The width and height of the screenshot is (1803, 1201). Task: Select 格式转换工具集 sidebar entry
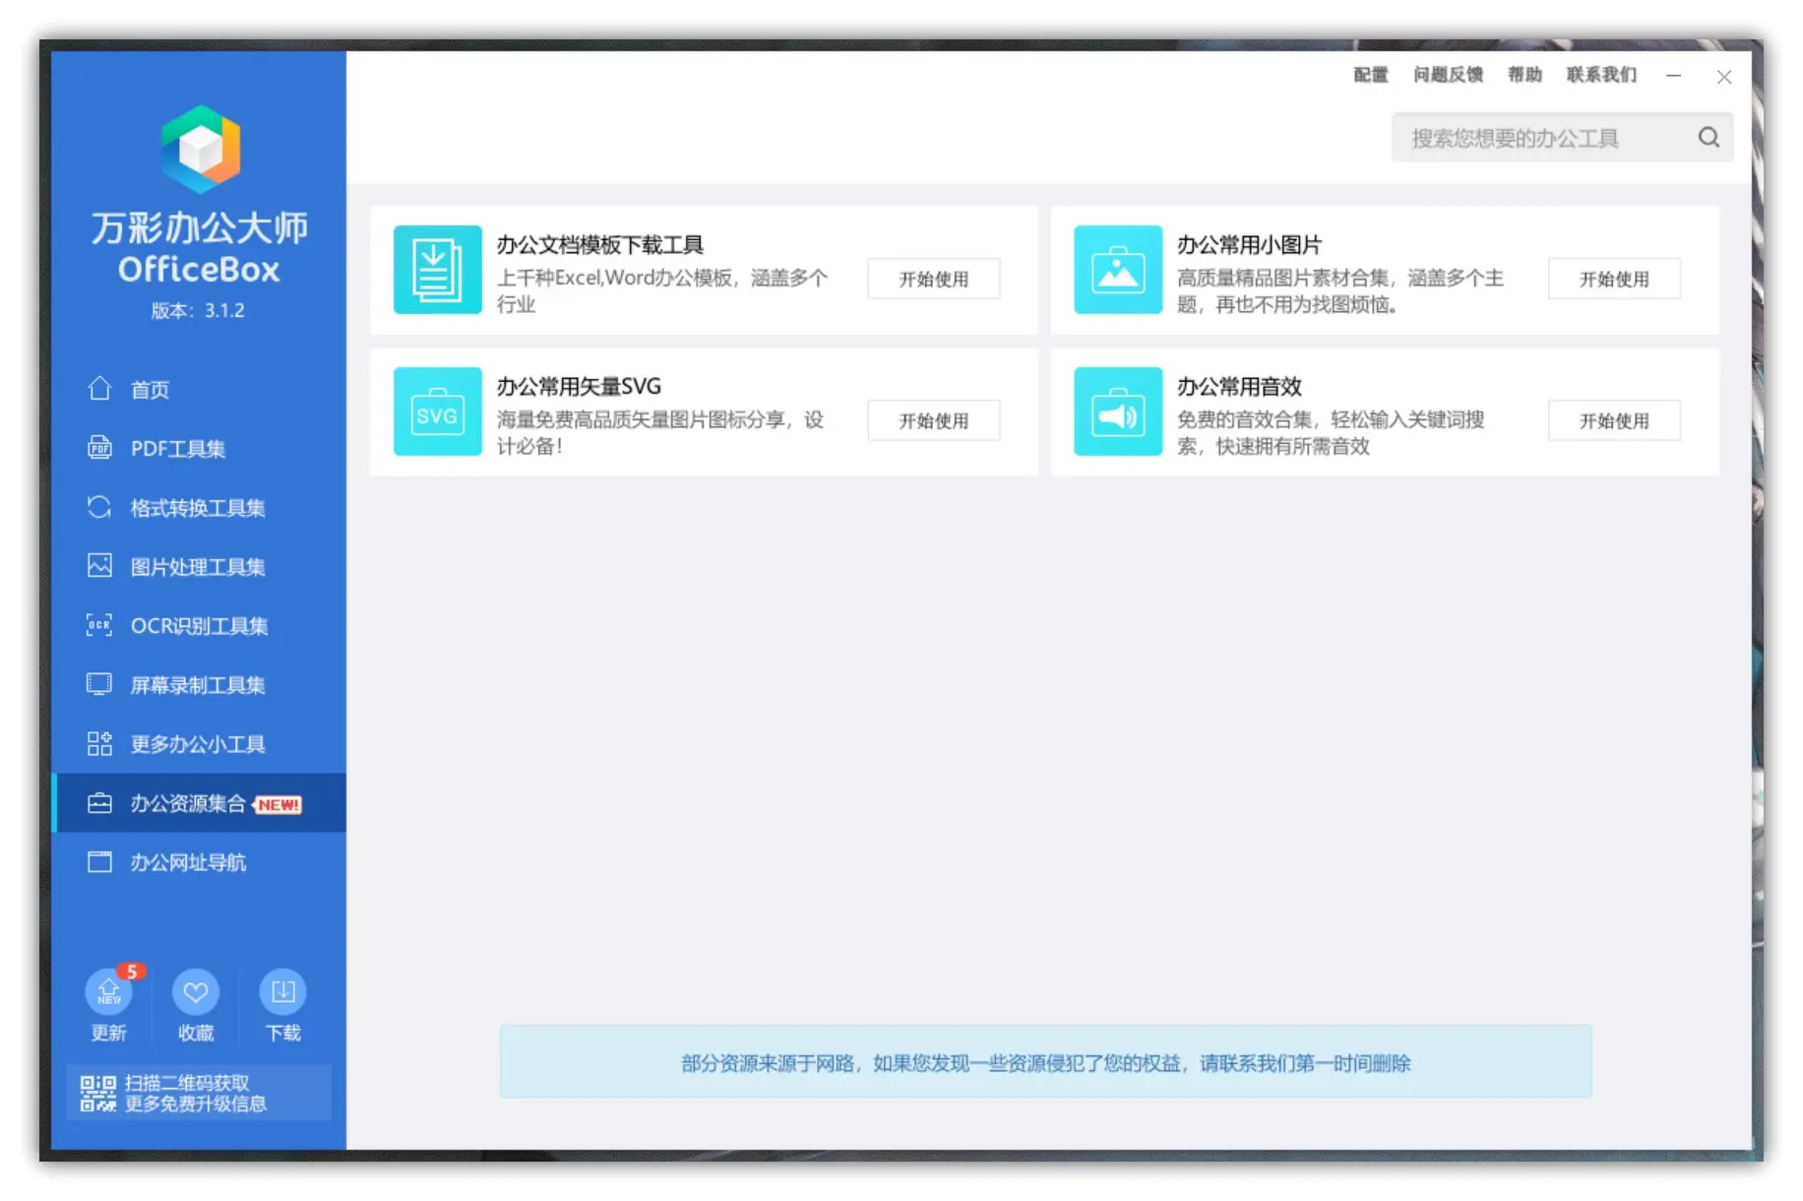[199, 507]
